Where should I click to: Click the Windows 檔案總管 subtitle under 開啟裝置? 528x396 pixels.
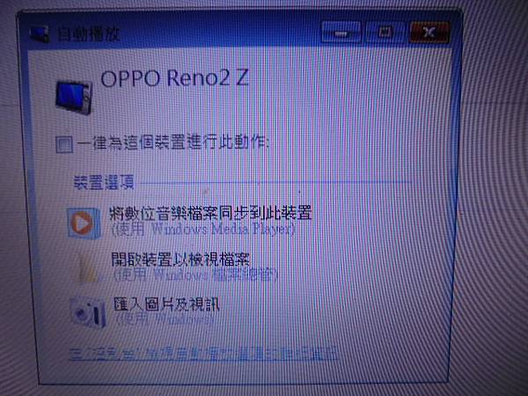(x=195, y=275)
